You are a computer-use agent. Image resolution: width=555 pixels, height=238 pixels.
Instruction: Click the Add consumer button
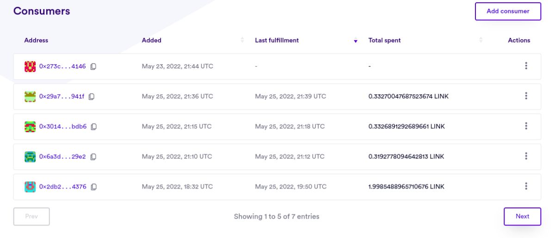pos(508,11)
